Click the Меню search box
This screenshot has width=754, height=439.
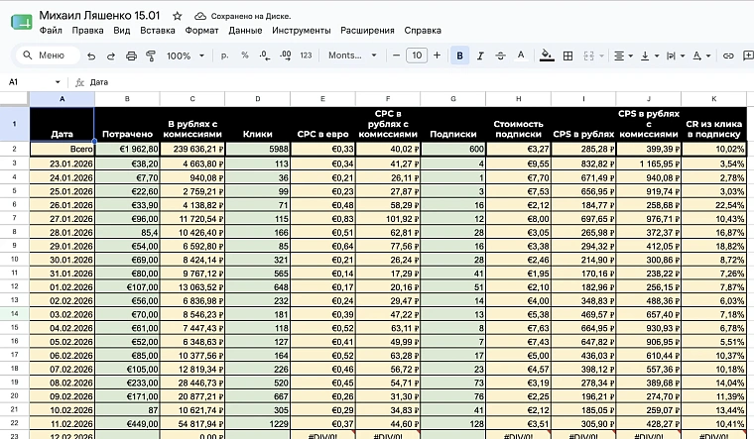48,55
